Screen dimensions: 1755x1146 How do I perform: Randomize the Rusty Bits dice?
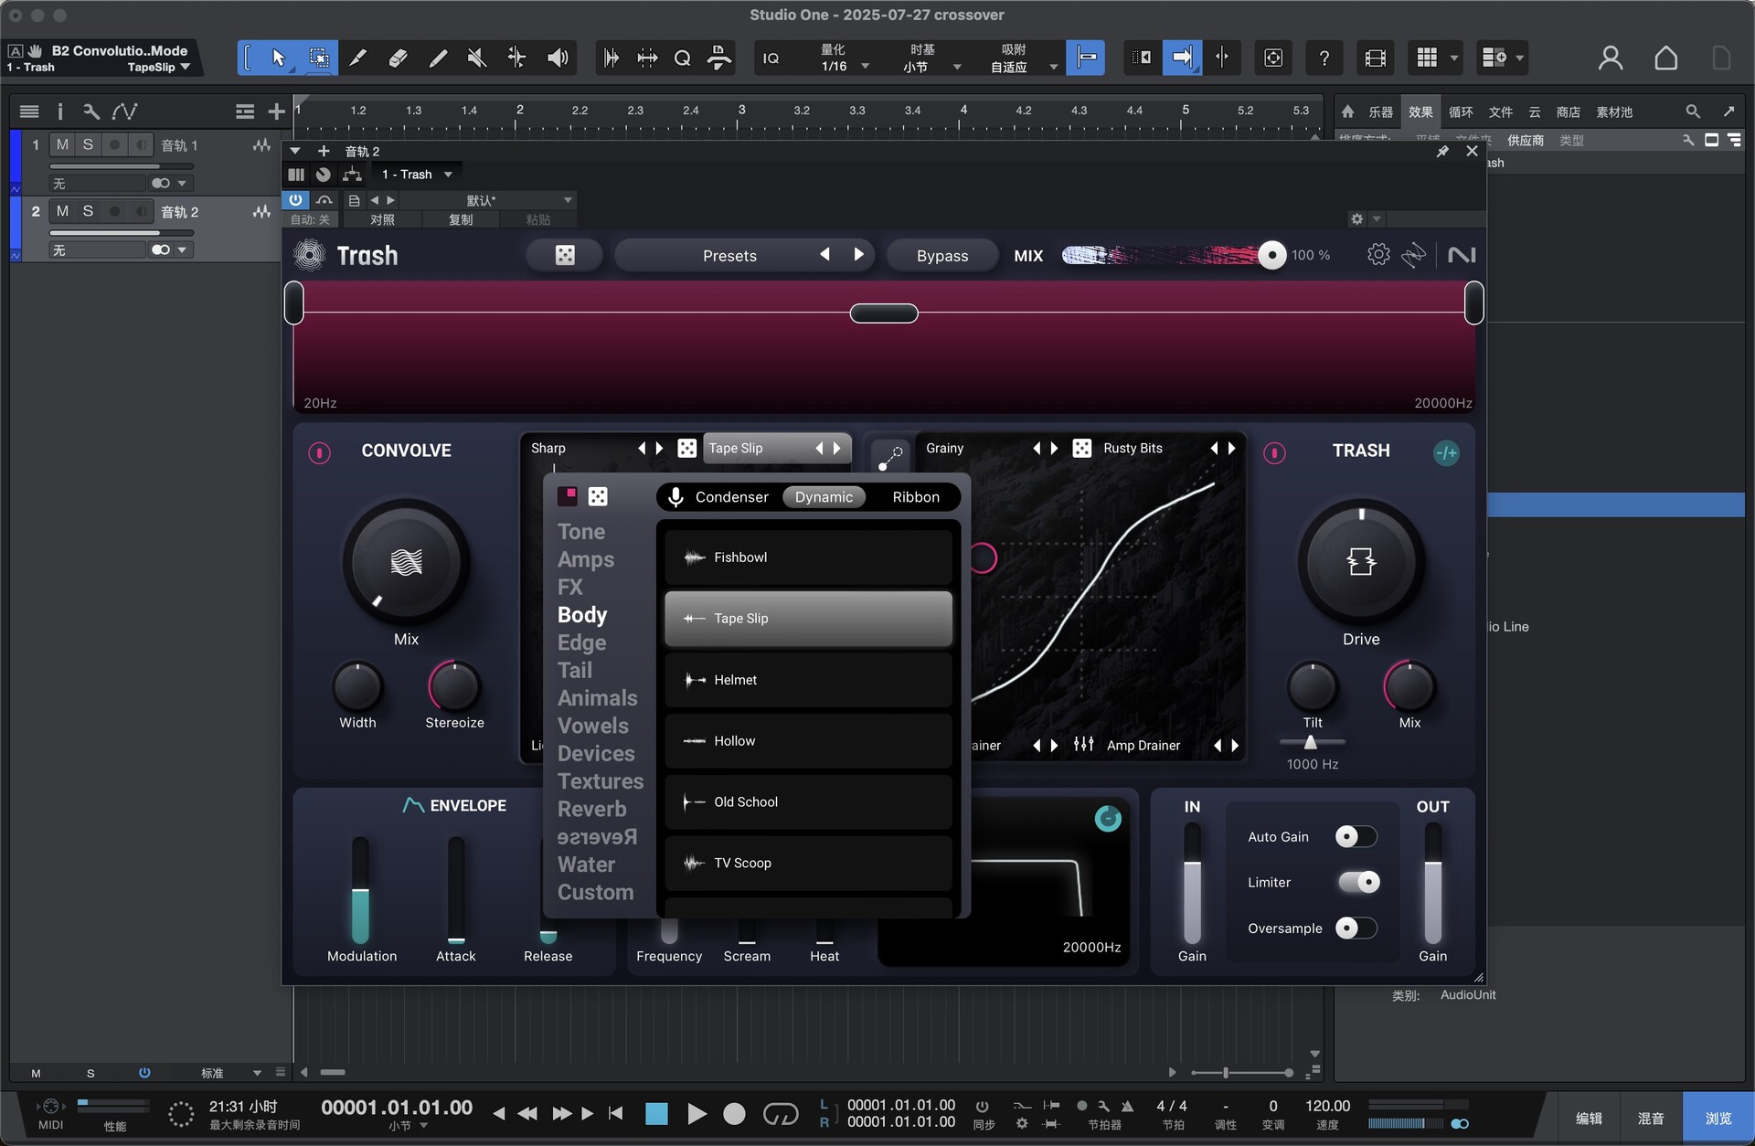pyautogui.click(x=1081, y=448)
